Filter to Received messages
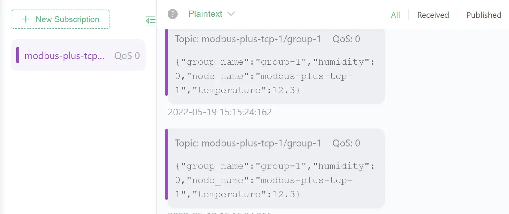 [433, 15]
